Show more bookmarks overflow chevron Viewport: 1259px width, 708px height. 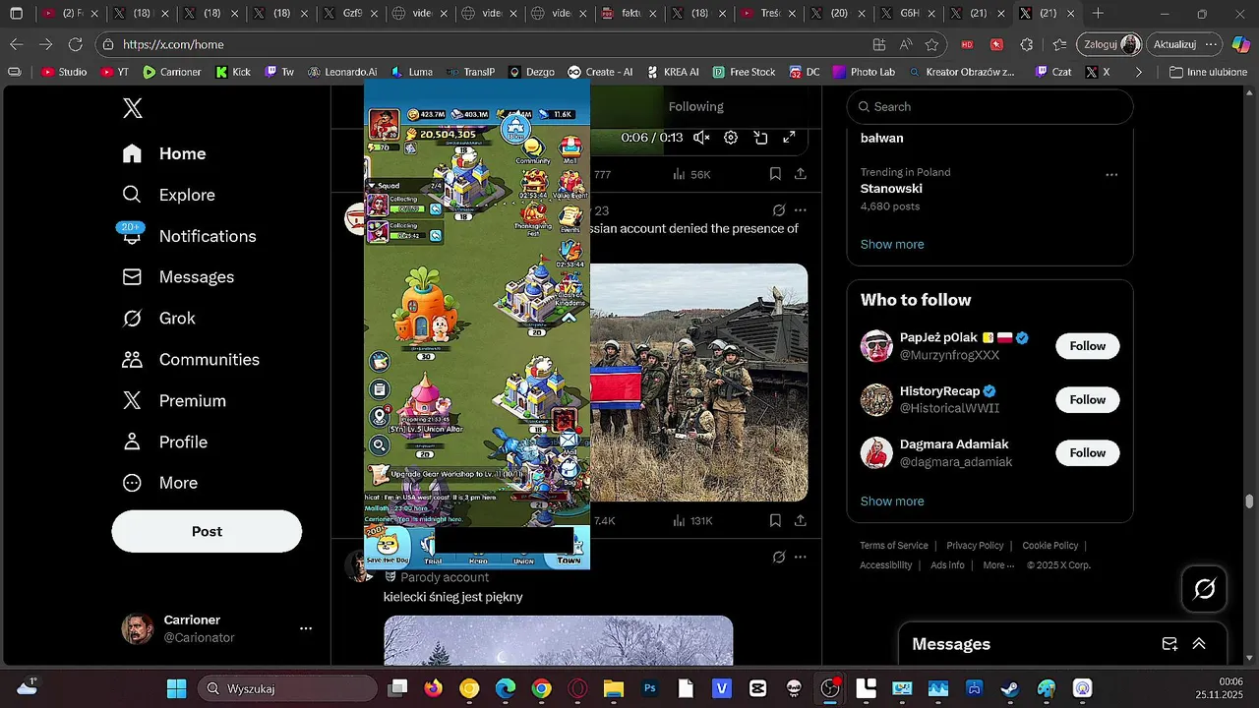point(1139,72)
